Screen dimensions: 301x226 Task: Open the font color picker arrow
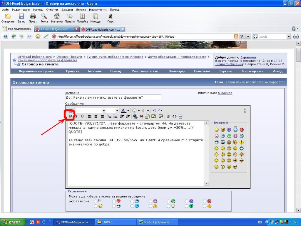coord(128,111)
